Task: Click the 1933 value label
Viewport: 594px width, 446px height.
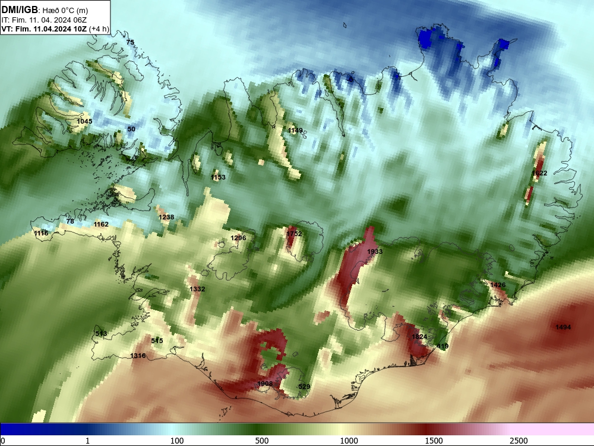Action: 375,252
